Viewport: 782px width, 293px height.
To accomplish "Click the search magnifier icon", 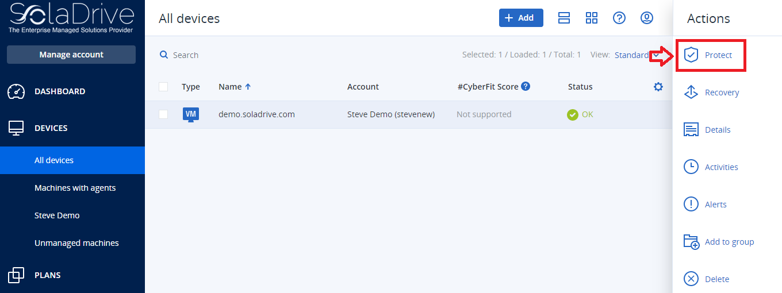I will pyautogui.click(x=164, y=55).
